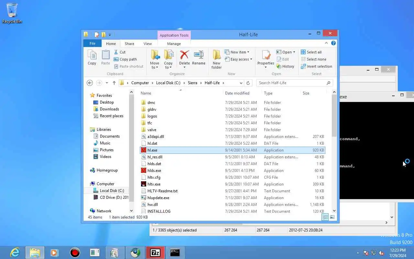
Task: Click Computer in the address breadcrumb
Action: tap(140, 83)
